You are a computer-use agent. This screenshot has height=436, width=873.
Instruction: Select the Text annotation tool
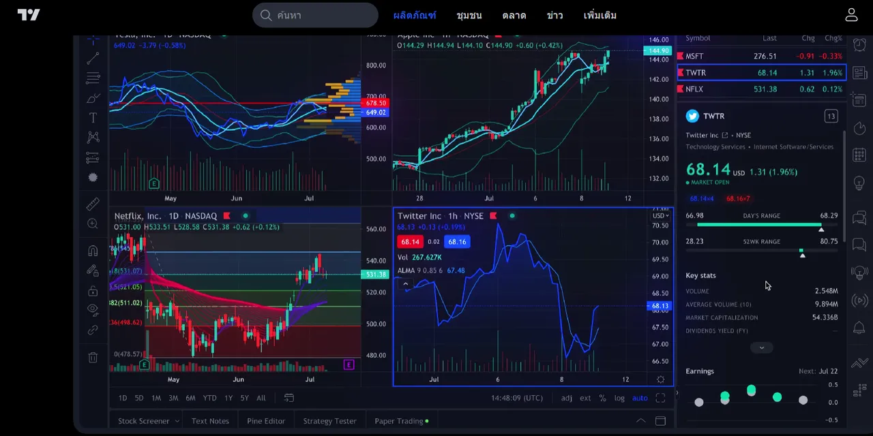pos(93,118)
